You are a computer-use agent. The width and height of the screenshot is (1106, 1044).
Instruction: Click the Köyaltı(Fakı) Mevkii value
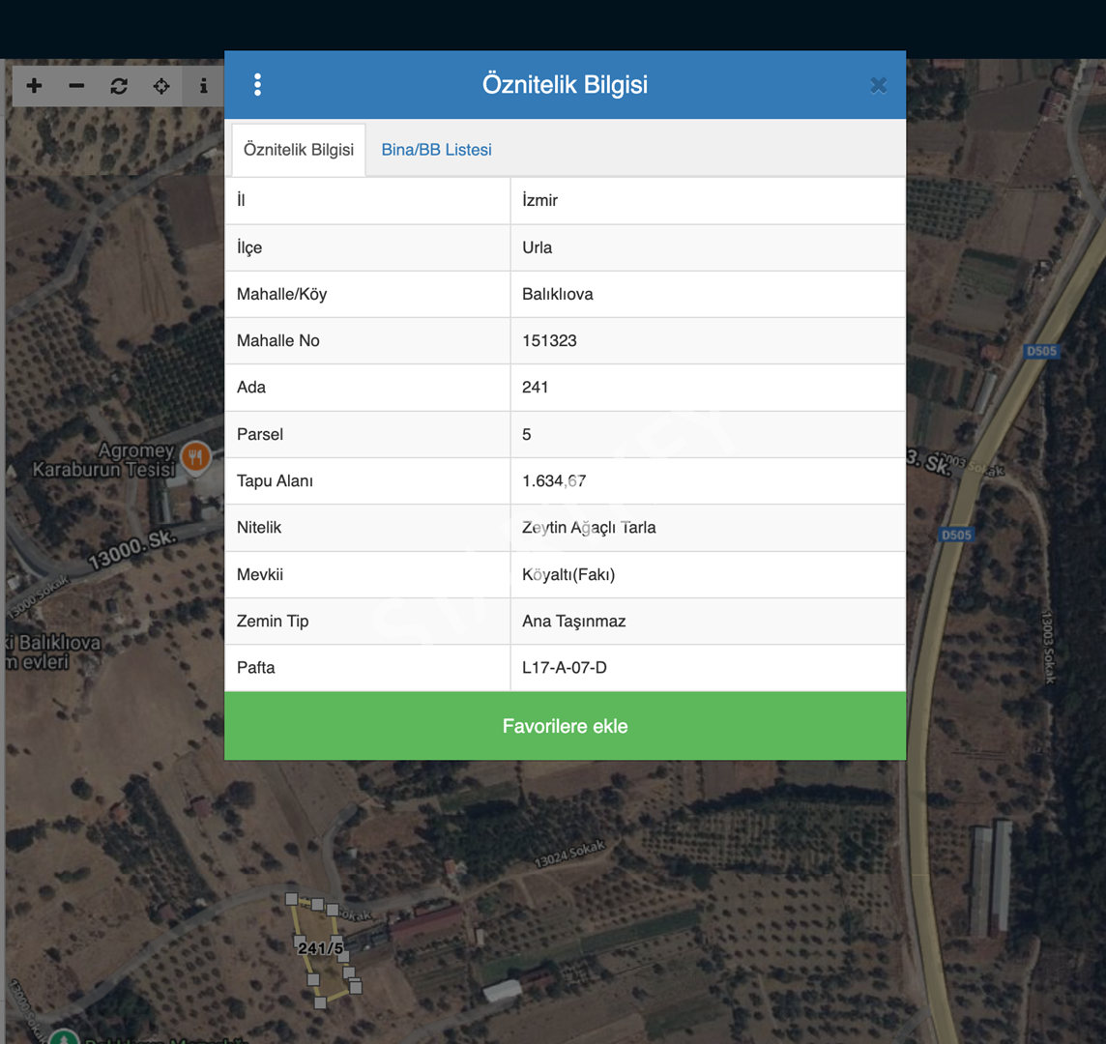(x=568, y=575)
